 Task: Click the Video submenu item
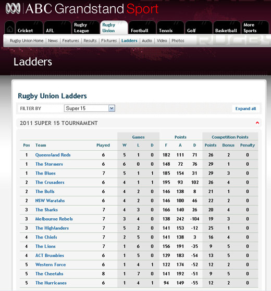click(162, 41)
